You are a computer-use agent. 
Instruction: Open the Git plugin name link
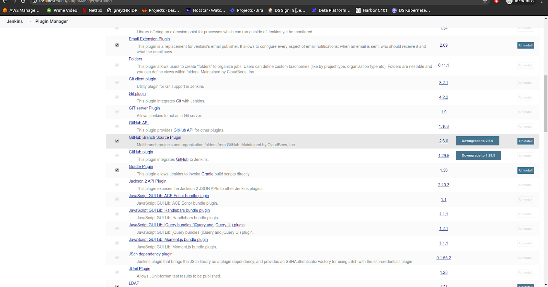click(x=137, y=93)
